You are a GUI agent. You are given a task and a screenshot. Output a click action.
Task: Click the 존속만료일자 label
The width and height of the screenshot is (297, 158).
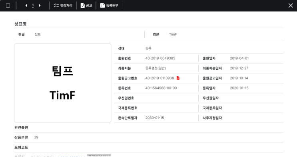128,118
